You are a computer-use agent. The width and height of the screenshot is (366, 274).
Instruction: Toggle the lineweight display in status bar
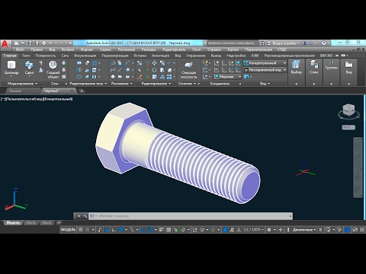pos(162,230)
